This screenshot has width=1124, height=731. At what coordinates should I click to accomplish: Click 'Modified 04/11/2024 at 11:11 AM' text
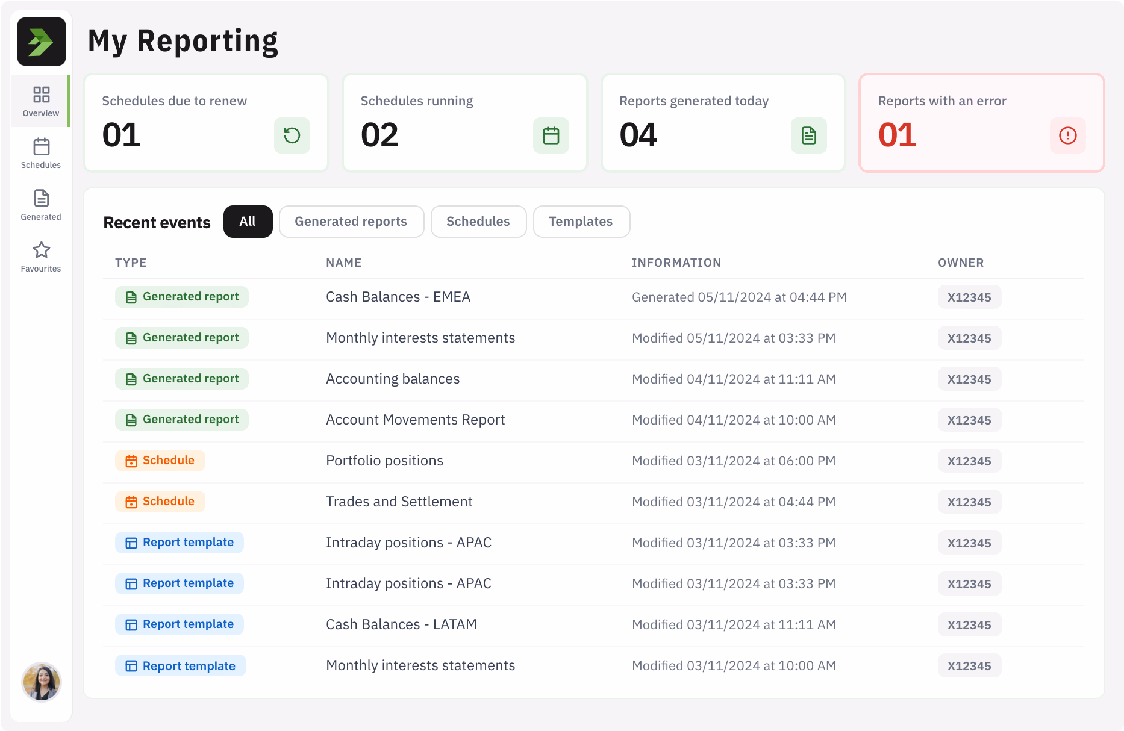pyautogui.click(x=734, y=379)
